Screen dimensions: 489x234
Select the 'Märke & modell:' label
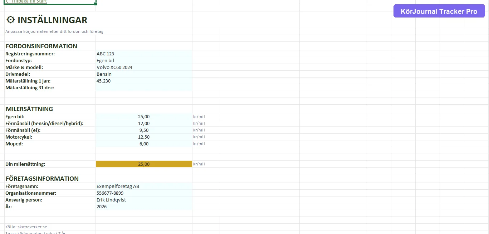(x=24, y=68)
